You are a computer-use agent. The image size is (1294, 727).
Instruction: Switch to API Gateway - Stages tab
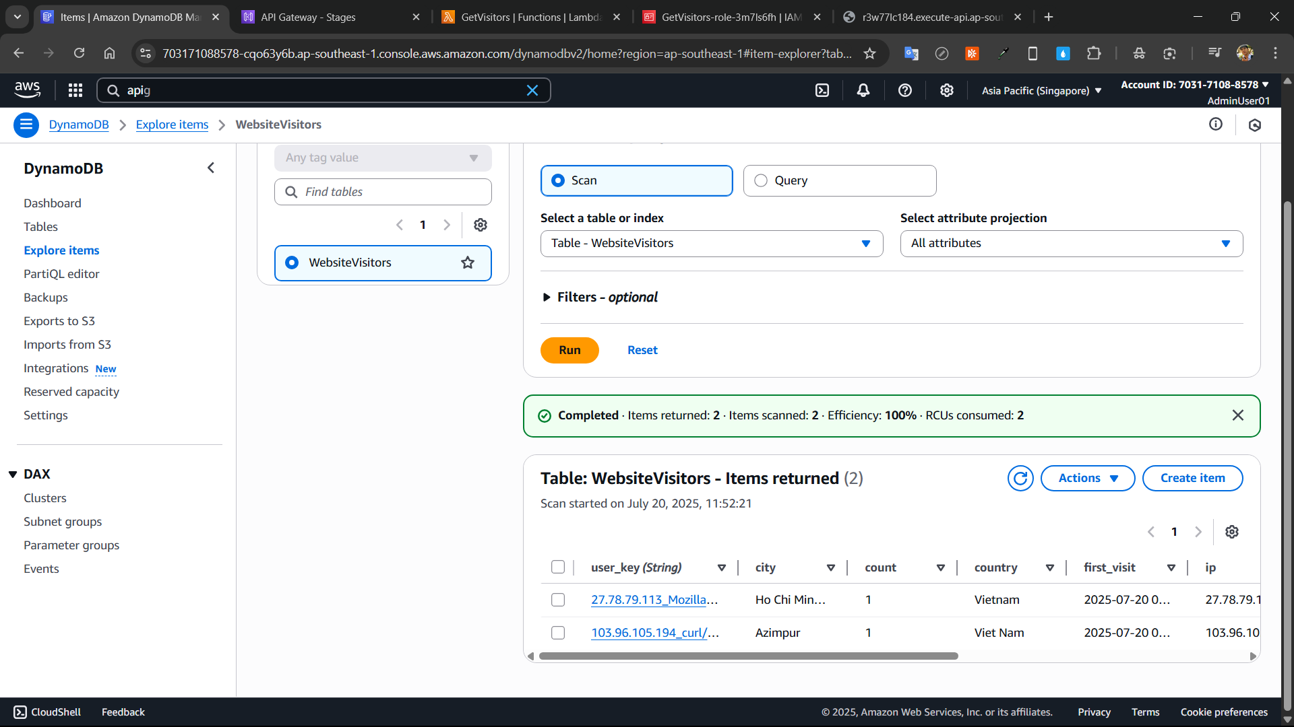[x=330, y=17]
